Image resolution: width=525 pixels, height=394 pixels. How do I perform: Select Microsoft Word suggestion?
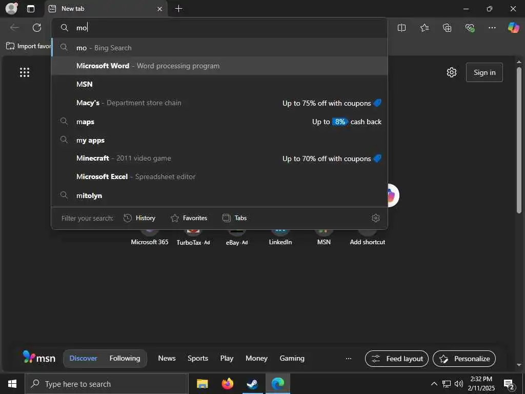point(219,66)
